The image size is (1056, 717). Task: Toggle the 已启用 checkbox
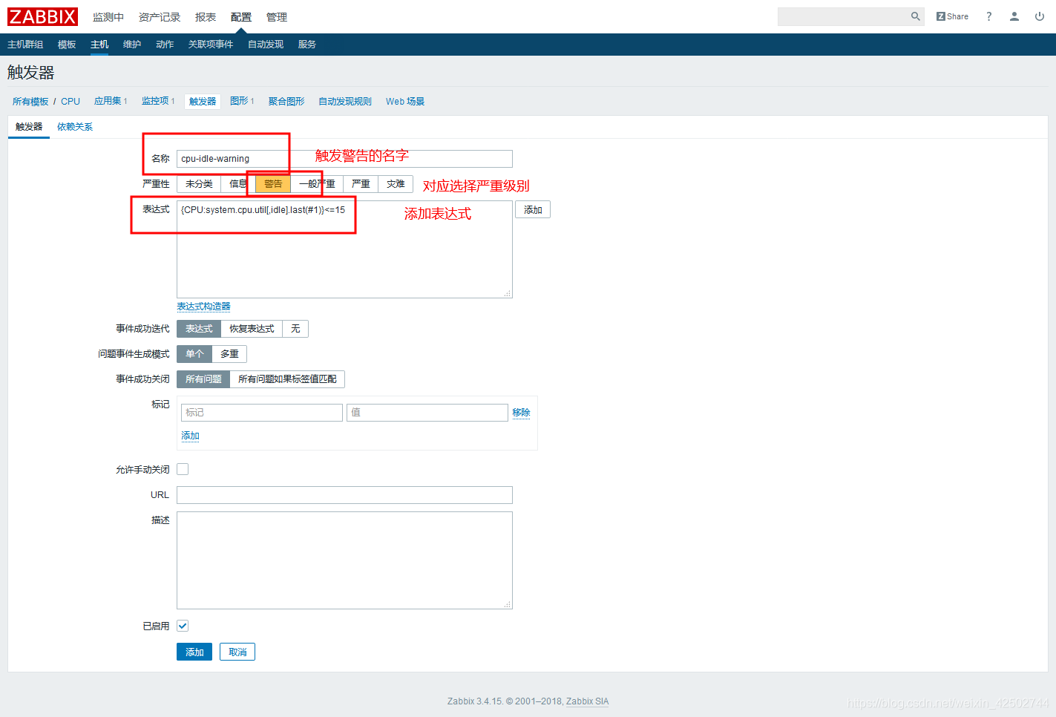183,626
